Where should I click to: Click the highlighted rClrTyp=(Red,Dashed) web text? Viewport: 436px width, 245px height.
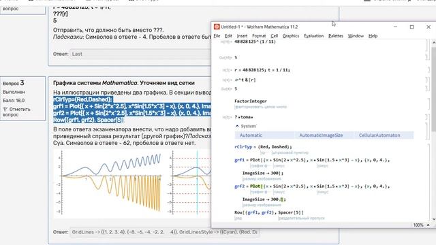pos(82,99)
